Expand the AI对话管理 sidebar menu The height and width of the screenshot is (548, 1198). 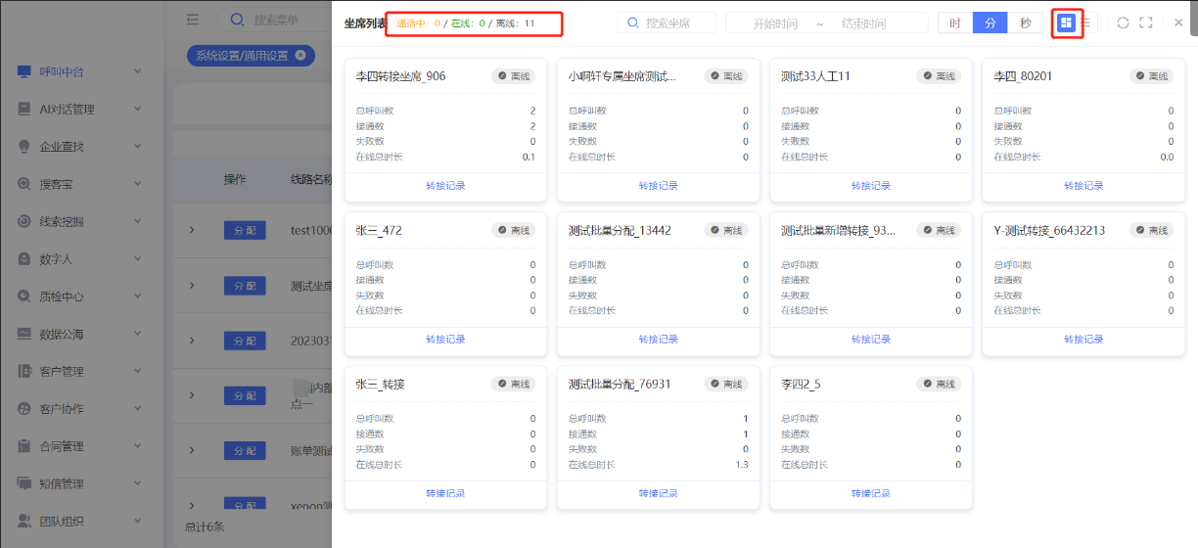point(138,110)
